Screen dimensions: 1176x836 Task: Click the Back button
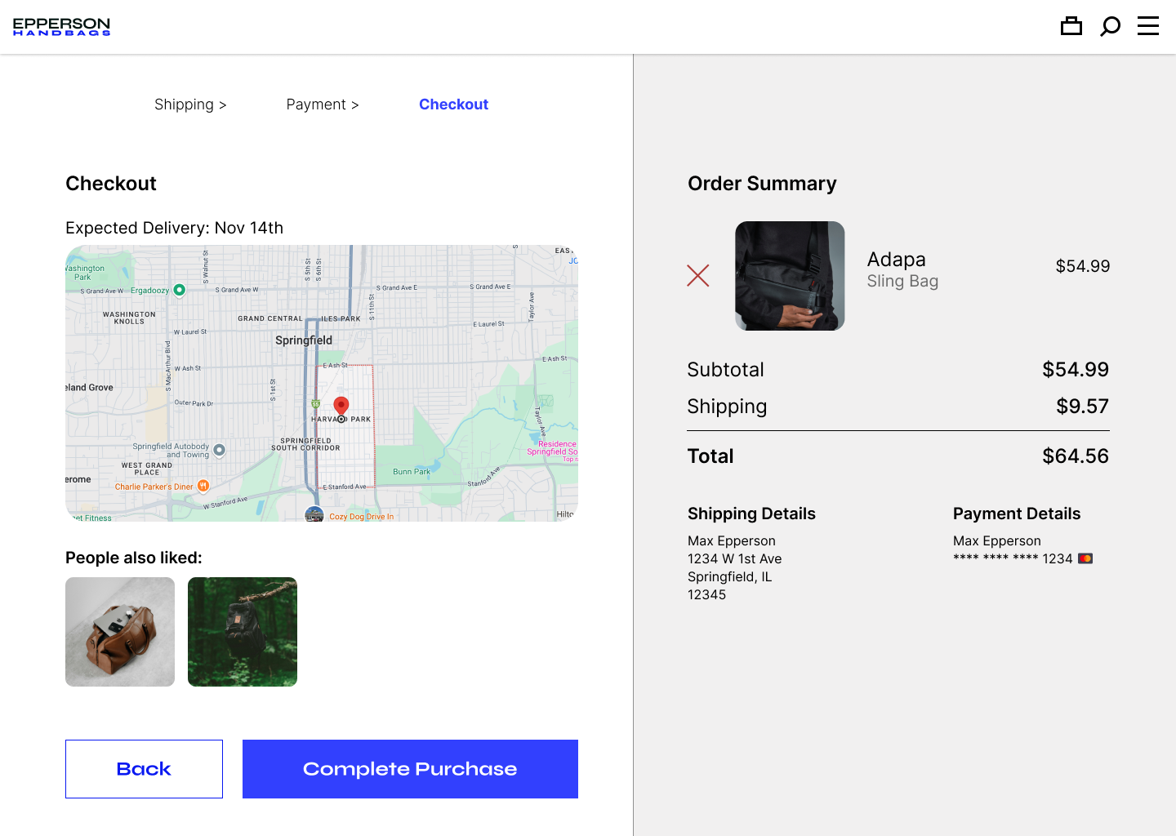(144, 769)
